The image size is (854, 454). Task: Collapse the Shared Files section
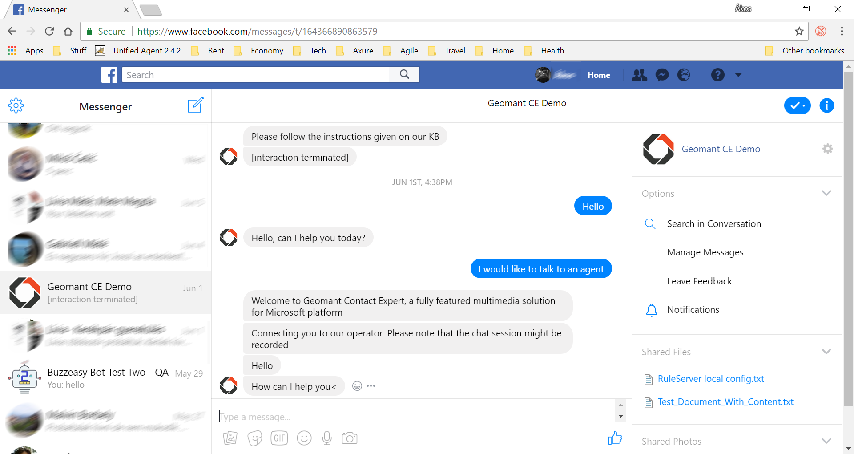[826, 352]
